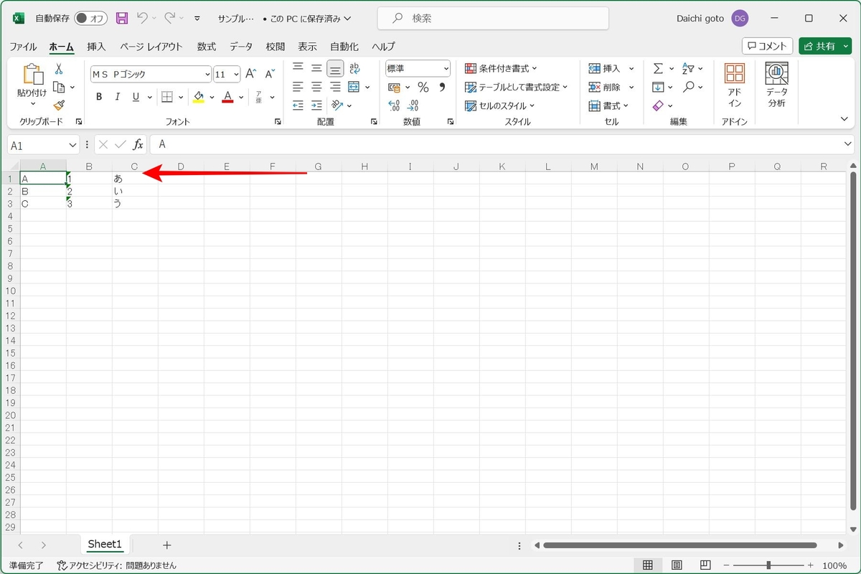Screen dimensions: 861x574
Task: Open the 書式 format cells dropdown
Action: click(x=608, y=105)
